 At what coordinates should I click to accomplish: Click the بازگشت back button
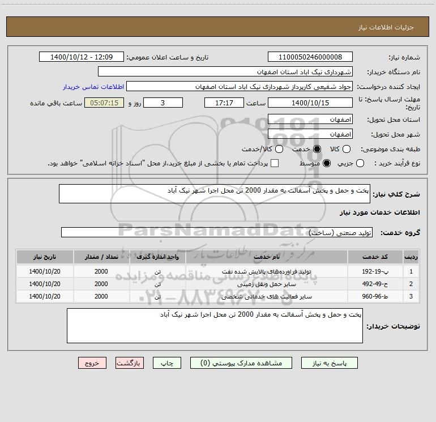point(130,363)
